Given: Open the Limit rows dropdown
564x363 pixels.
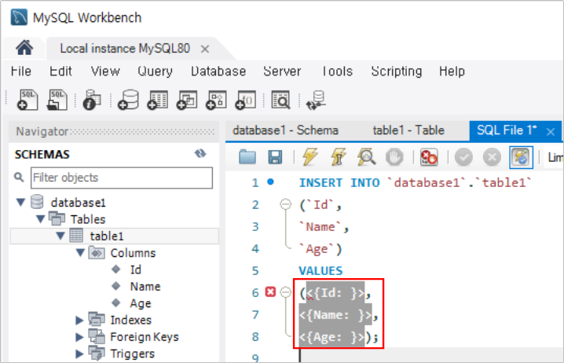Looking at the screenshot, I should coord(554,157).
